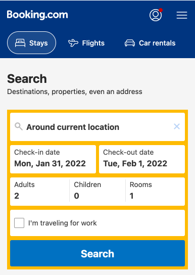Click the red notification dot on profile
The image size is (195, 275).
pos(161,10)
